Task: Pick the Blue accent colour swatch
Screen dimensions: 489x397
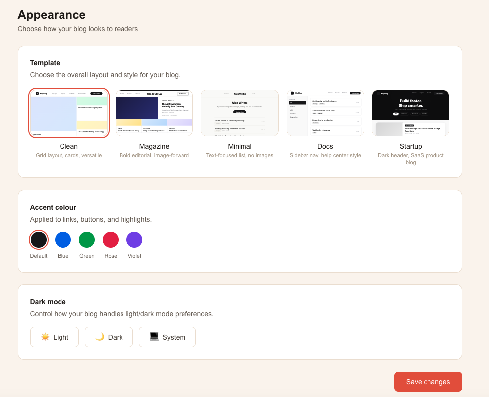Action: pos(63,240)
